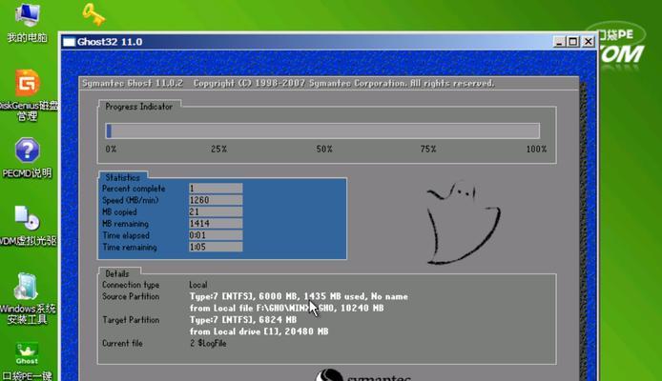The image size is (662, 381).
Task: Click the Details panel label
Action: [x=117, y=273]
